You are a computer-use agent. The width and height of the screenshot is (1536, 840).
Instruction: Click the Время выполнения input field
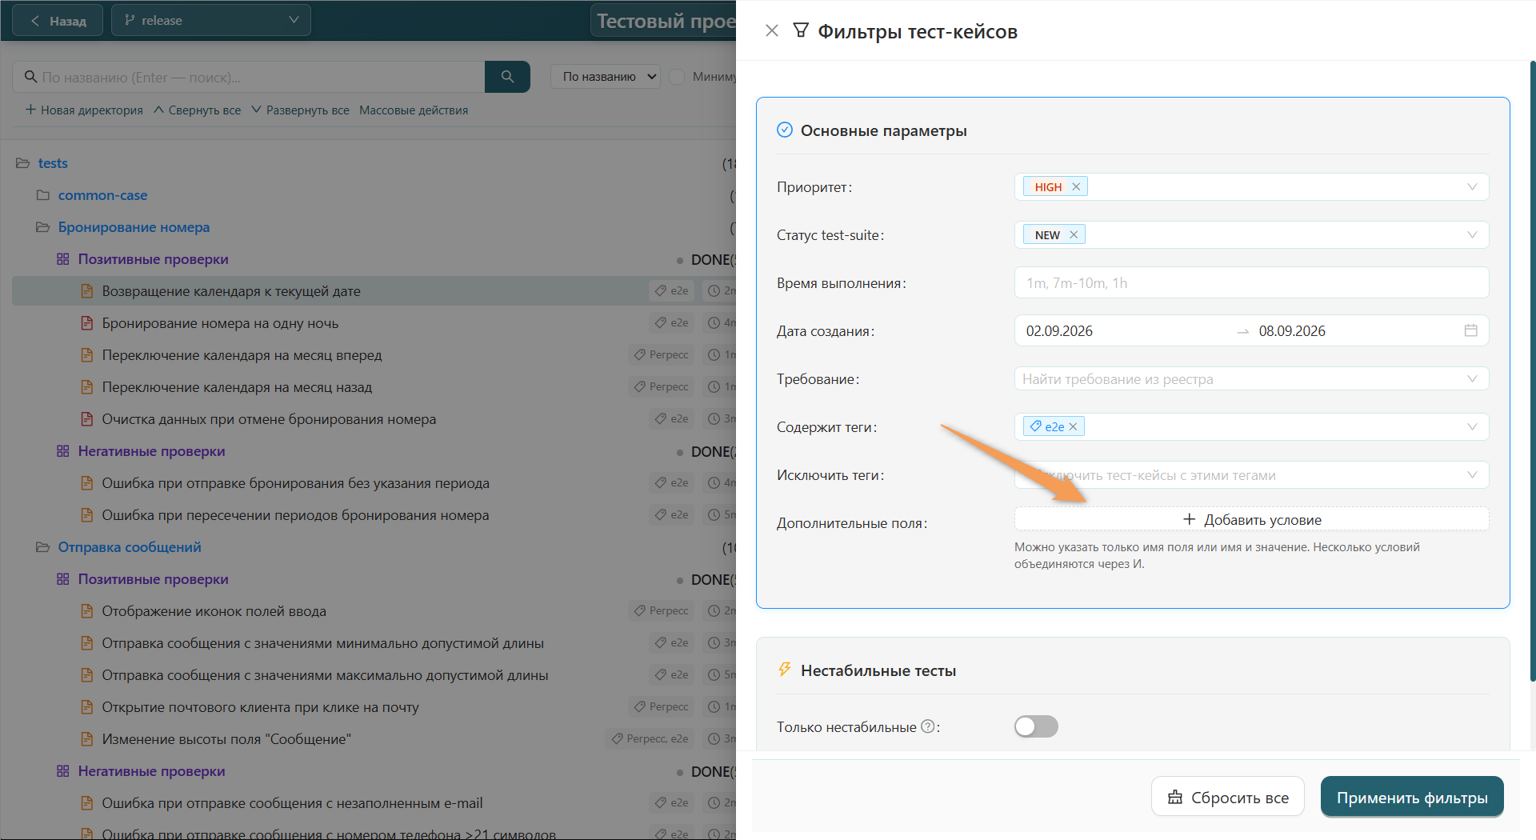point(1251,282)
